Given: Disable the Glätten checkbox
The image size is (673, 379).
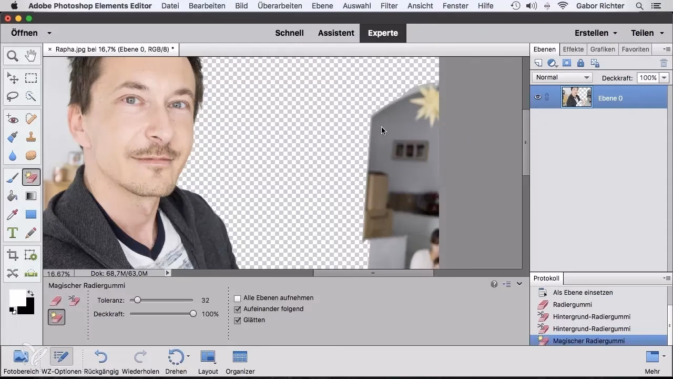Looking at the screenshot, I should 238,320.
